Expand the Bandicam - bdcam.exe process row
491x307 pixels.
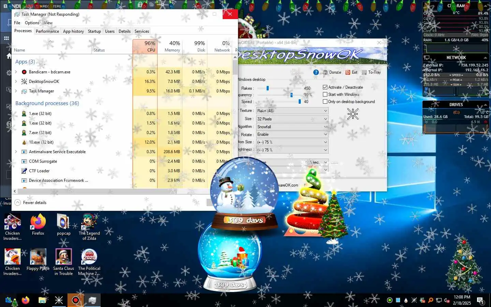[x=16, y=72]
